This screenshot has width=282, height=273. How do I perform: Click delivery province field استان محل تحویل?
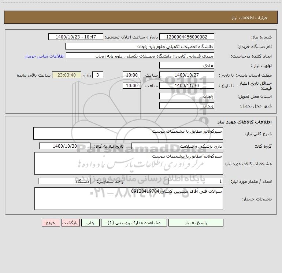(x=187, y=96)
